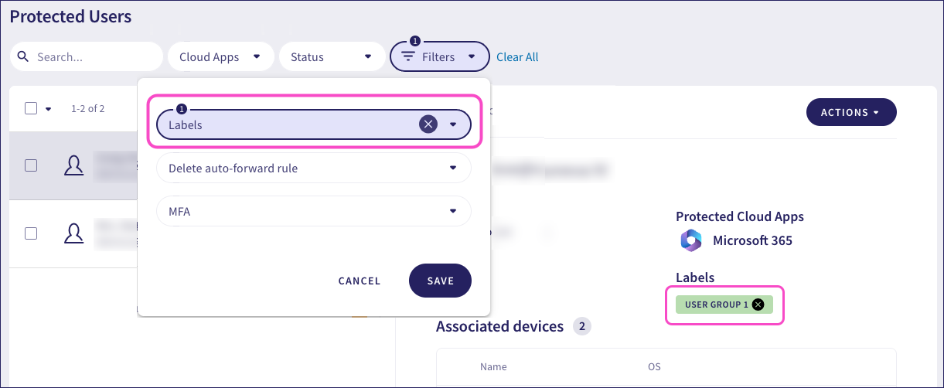Expand the bulk selection arrow menu

pos(49,109)
